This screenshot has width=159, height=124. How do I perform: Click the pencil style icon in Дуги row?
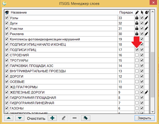click(146, 23)
